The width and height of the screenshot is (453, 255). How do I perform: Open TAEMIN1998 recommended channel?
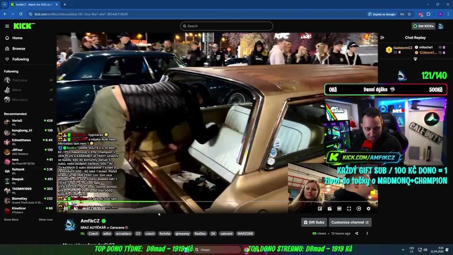click(x=28, y=191)
